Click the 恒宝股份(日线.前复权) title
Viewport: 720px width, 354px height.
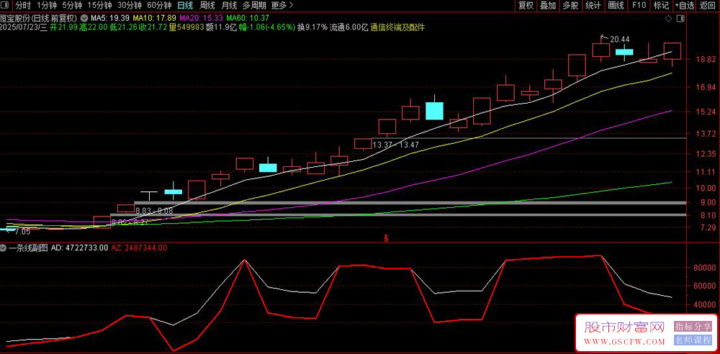tap(39, 18)
